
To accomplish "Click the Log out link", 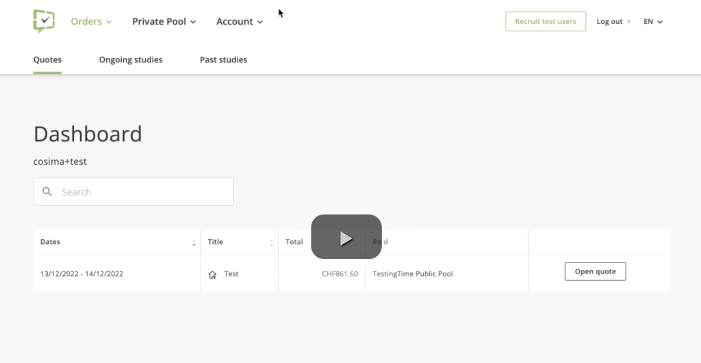I will (x=613, y=21).
